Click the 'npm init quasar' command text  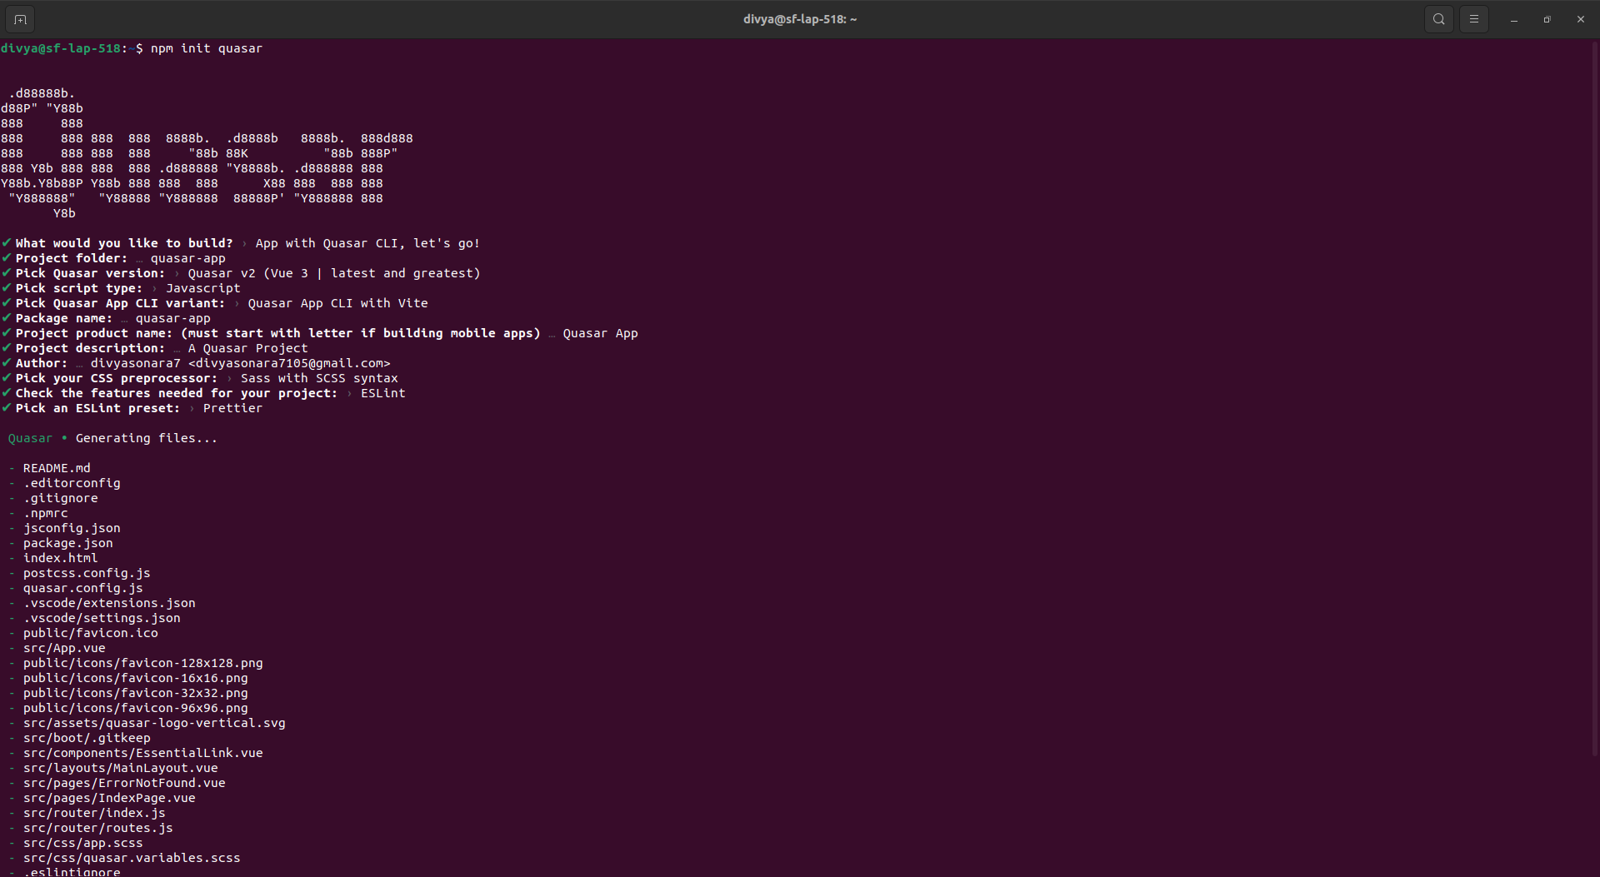[207, 49]
